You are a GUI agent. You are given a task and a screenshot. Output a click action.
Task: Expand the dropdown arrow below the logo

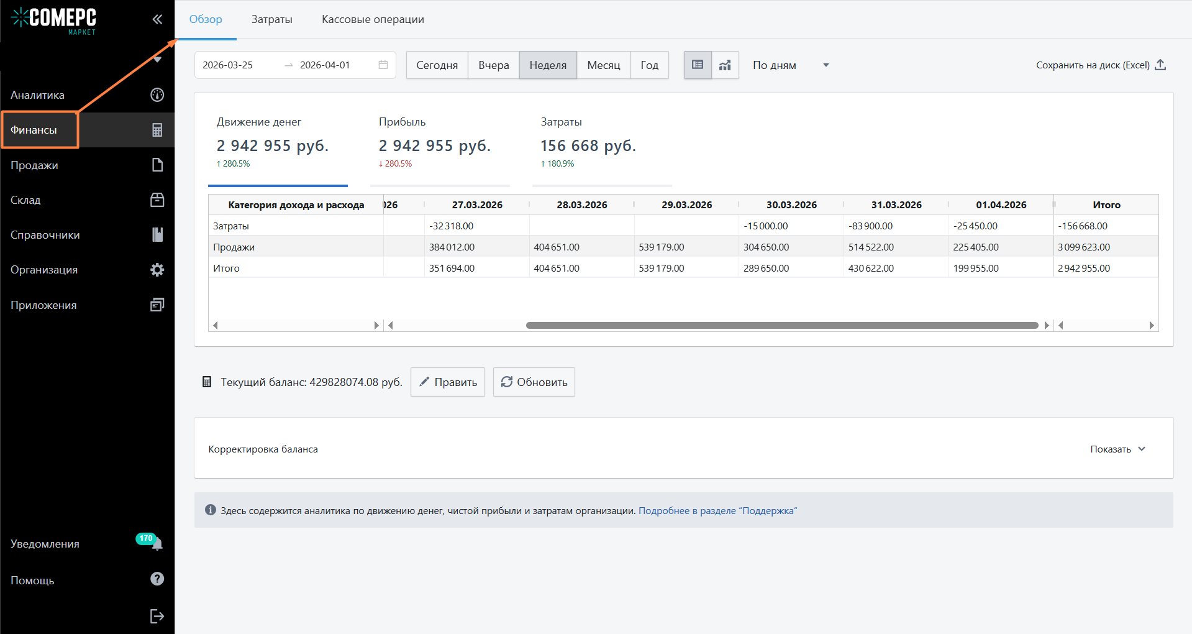[158, 60]
